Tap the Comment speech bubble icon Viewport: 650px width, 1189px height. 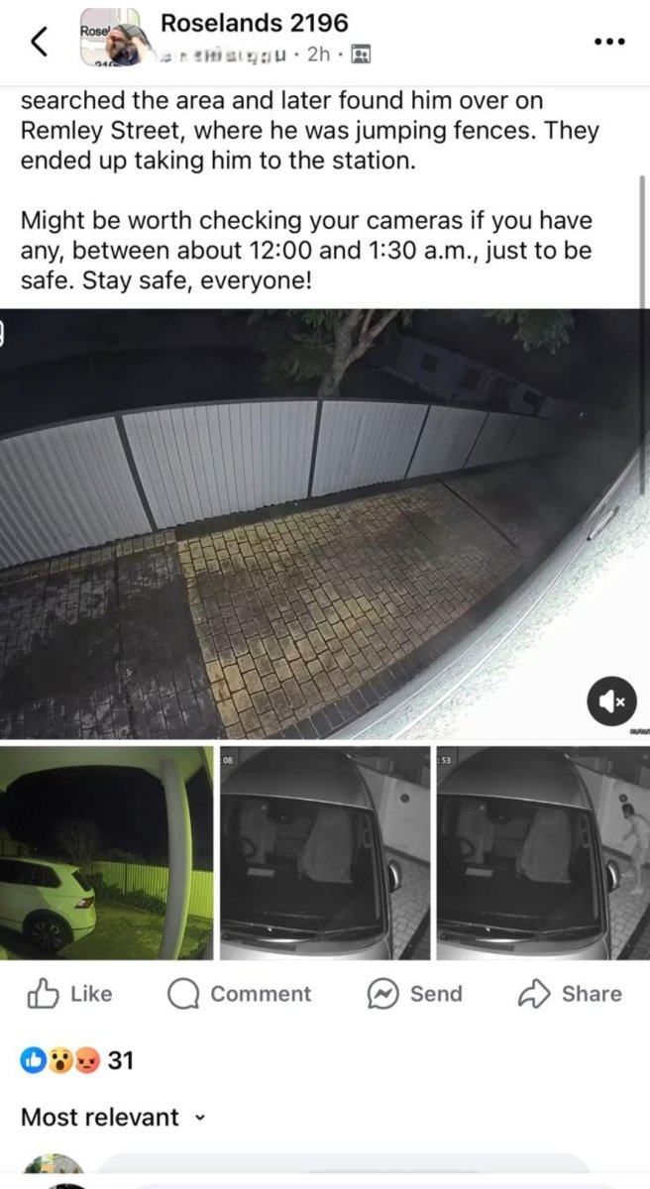point(183,994)
